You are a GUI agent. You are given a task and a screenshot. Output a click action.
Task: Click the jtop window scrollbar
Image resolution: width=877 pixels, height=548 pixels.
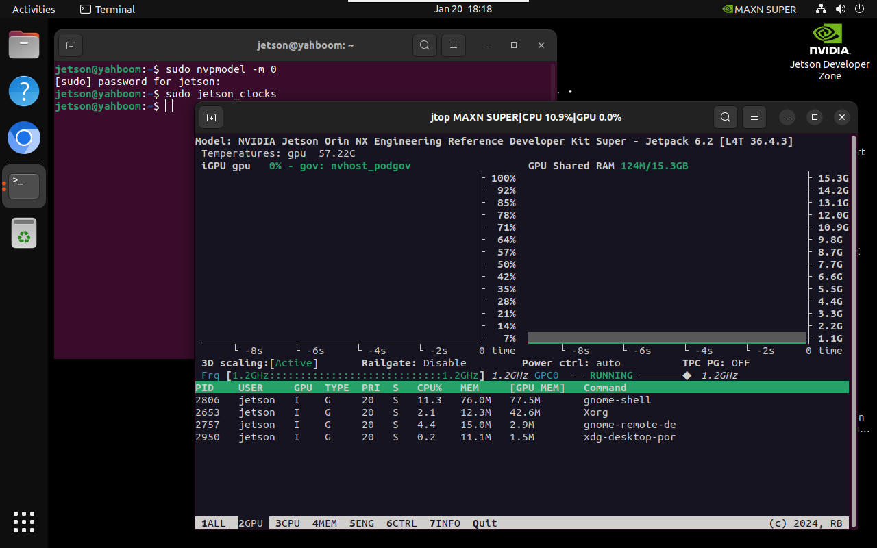click(x=853, y=332)
